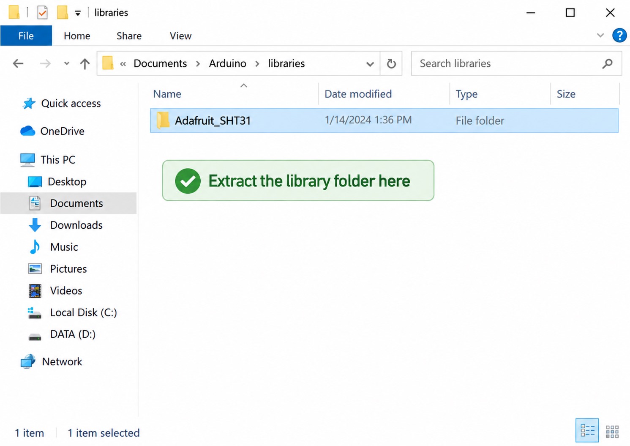Click the libraries breadcrumb in address bar

(x=286, y=63)
